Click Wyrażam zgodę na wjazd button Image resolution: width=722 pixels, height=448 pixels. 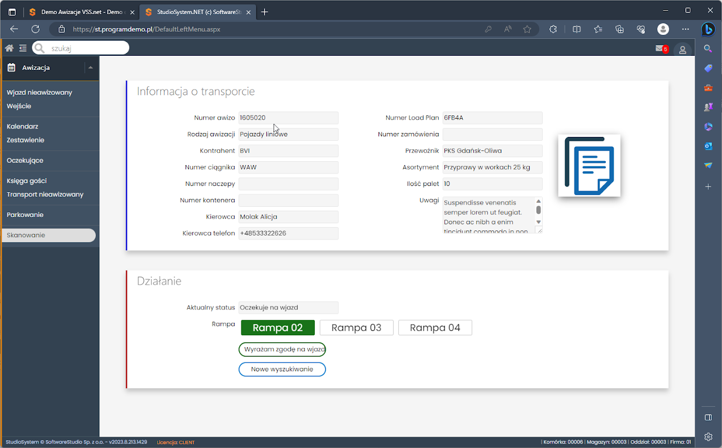[282, 349]
